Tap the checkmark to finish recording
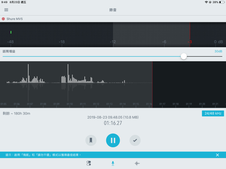Viewport: 226px width, 169px height. click(x=135, y=140)
